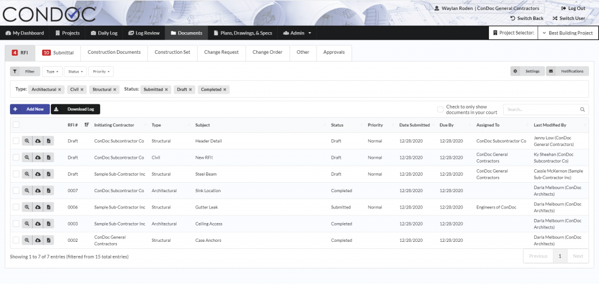Switch to the Approvals tab
Viewport: 599px width, 284px height.
334,52
